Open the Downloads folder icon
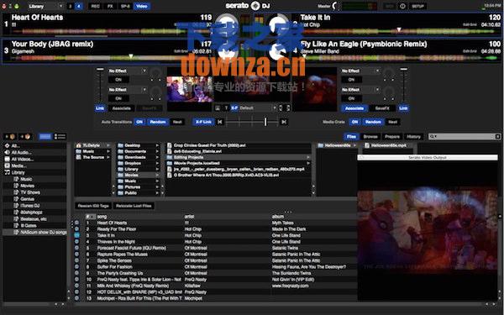 [x=120, y=157]
